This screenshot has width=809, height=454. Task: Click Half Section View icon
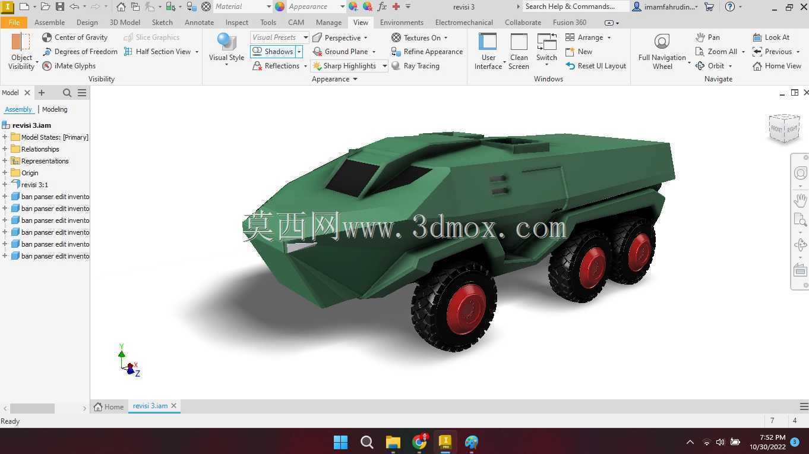pos(128,52)
